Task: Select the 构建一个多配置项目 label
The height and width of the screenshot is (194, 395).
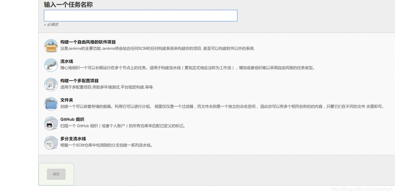Action: 80,80
